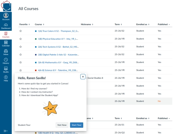The image size is (179, 134).
Task: Close the Hello welcome popup
Action: (x=83, y=77)
